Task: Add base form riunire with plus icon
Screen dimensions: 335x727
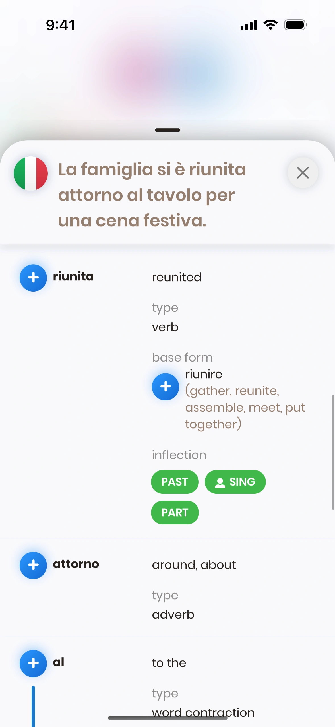Action: pos(166,387)
